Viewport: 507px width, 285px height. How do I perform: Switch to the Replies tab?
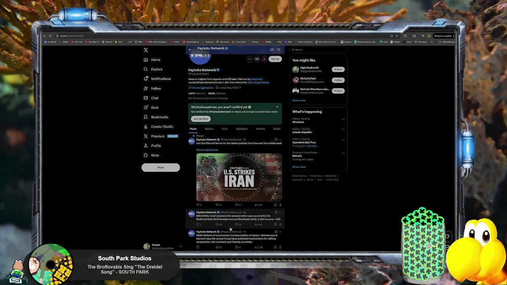pos(209,129)
